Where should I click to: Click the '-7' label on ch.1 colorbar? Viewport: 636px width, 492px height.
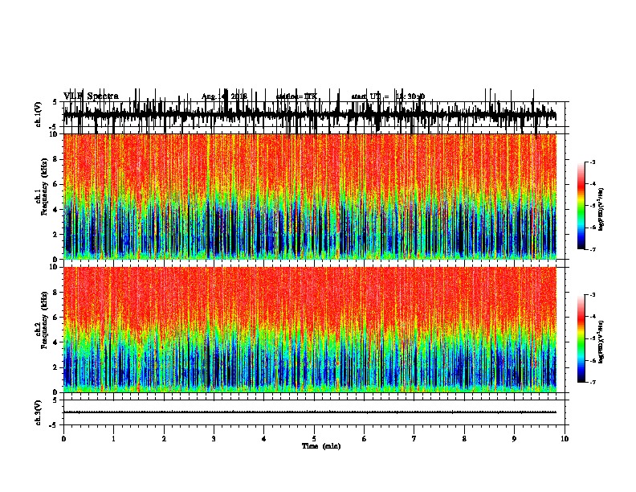593,249
